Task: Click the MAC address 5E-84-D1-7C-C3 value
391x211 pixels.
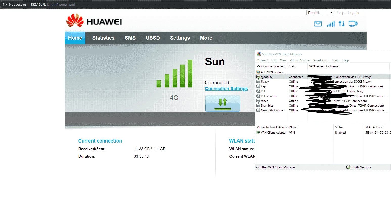Action: click(x=378, y=133)
